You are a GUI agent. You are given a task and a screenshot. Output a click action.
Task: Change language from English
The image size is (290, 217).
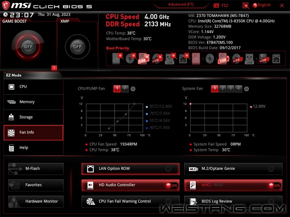(262, 5)
